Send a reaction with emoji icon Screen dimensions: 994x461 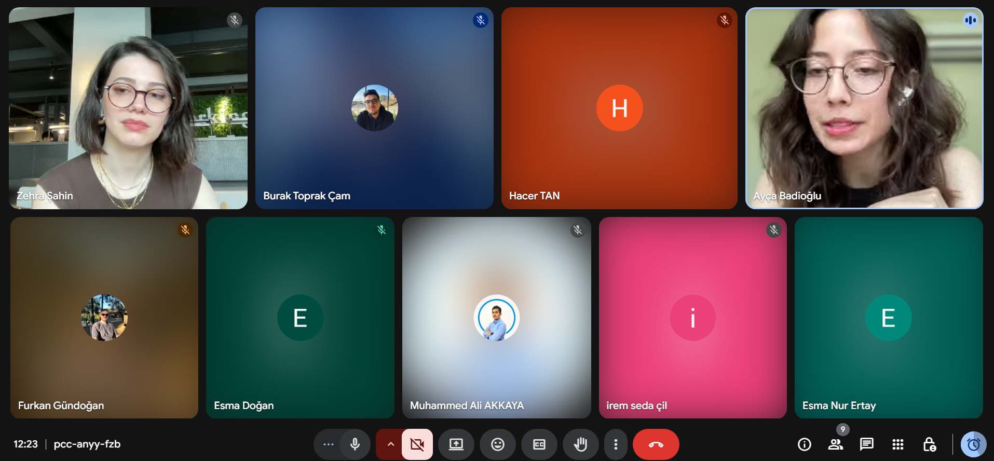click(x=498, y=444)
